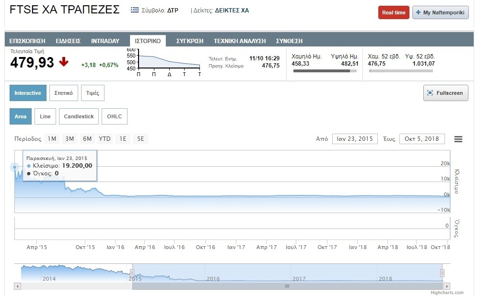Click the red down arrow price indicator
This screenshot has height=296, width=478.
[63, 62]
